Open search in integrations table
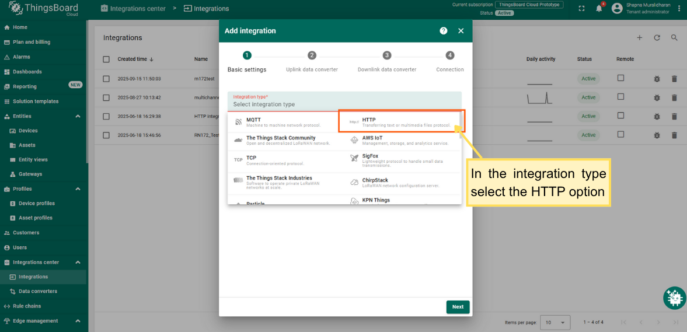 (674, 38)
